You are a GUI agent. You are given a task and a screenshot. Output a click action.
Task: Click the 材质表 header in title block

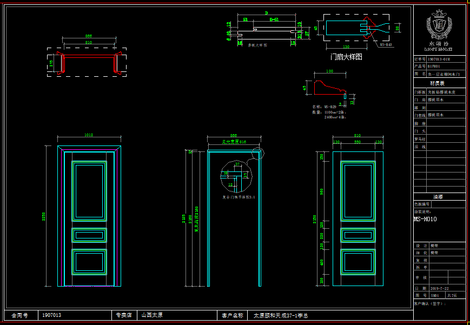[439, 84]
